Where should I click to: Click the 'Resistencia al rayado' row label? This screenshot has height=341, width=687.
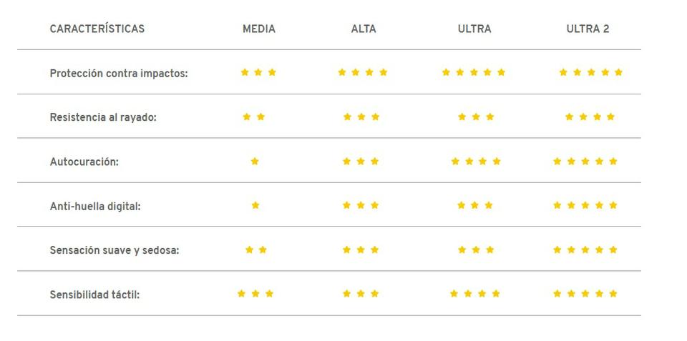point(103,117)
